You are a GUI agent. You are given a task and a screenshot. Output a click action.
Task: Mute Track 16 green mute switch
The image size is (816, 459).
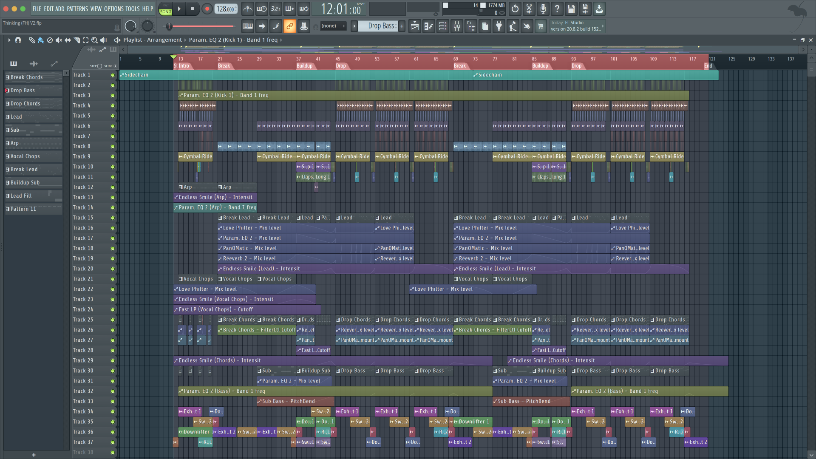pos(113,228)
